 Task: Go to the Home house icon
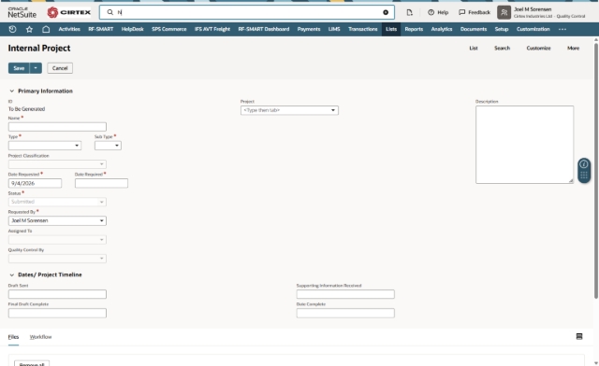pyautogui.click(x=46, y=29)
